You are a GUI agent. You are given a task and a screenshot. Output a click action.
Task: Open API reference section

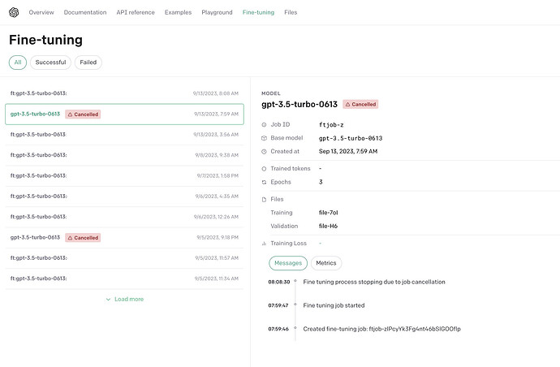(136, 12)
